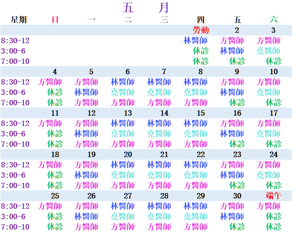296x243 pixels.
Task: Click date 8 in the calendar
Action: 201,72
